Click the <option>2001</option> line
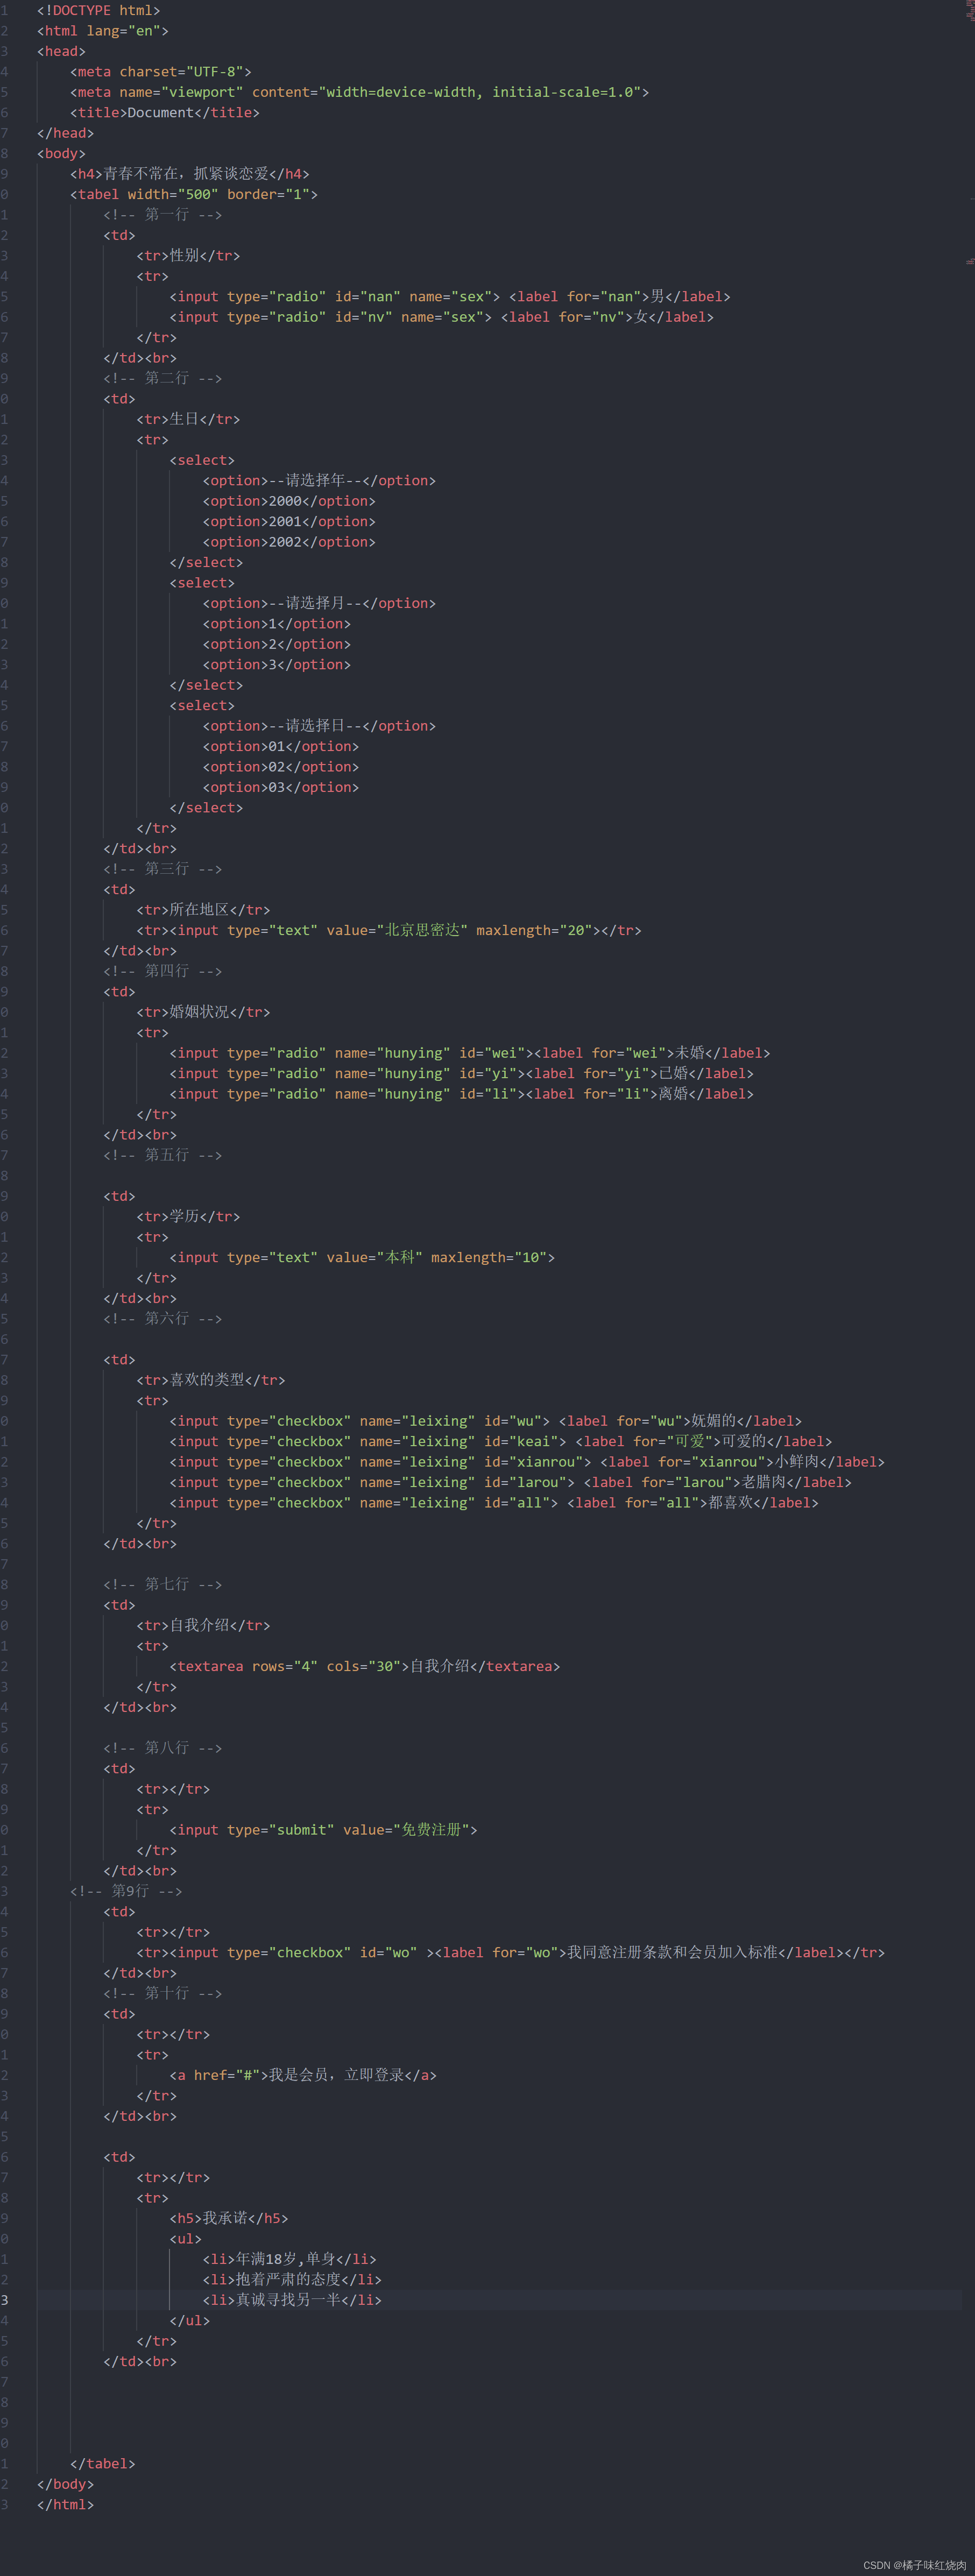This screenshot has height=2576, width=975. (x=289, y=522)
